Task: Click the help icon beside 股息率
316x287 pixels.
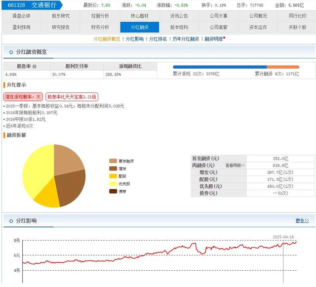Action: [35, 66]
